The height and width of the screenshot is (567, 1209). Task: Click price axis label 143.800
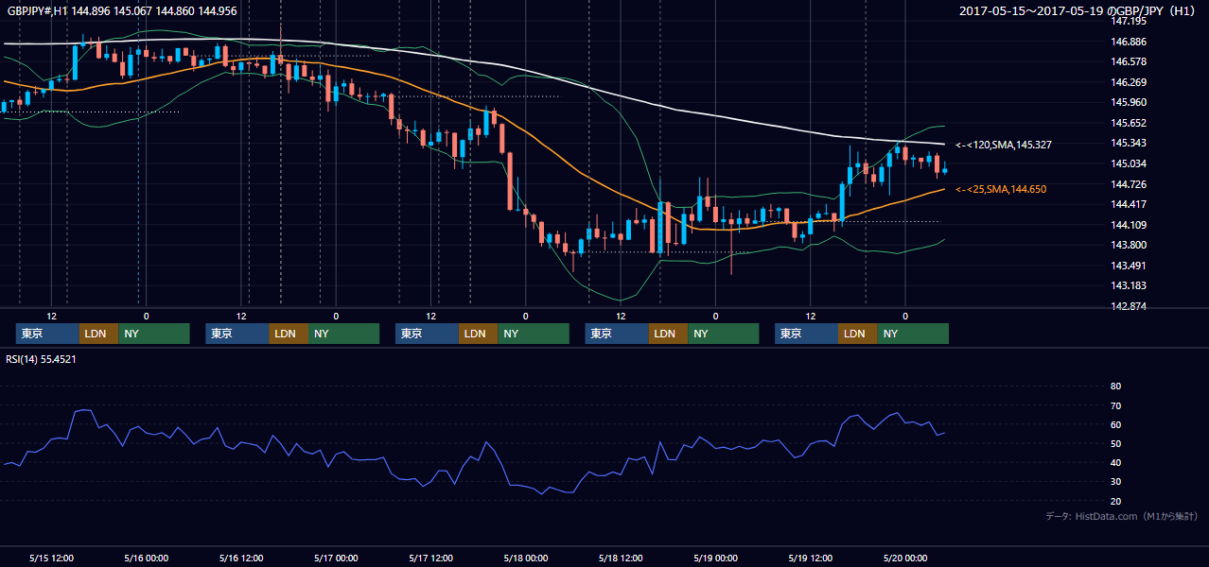click(x=1128, y=245)
